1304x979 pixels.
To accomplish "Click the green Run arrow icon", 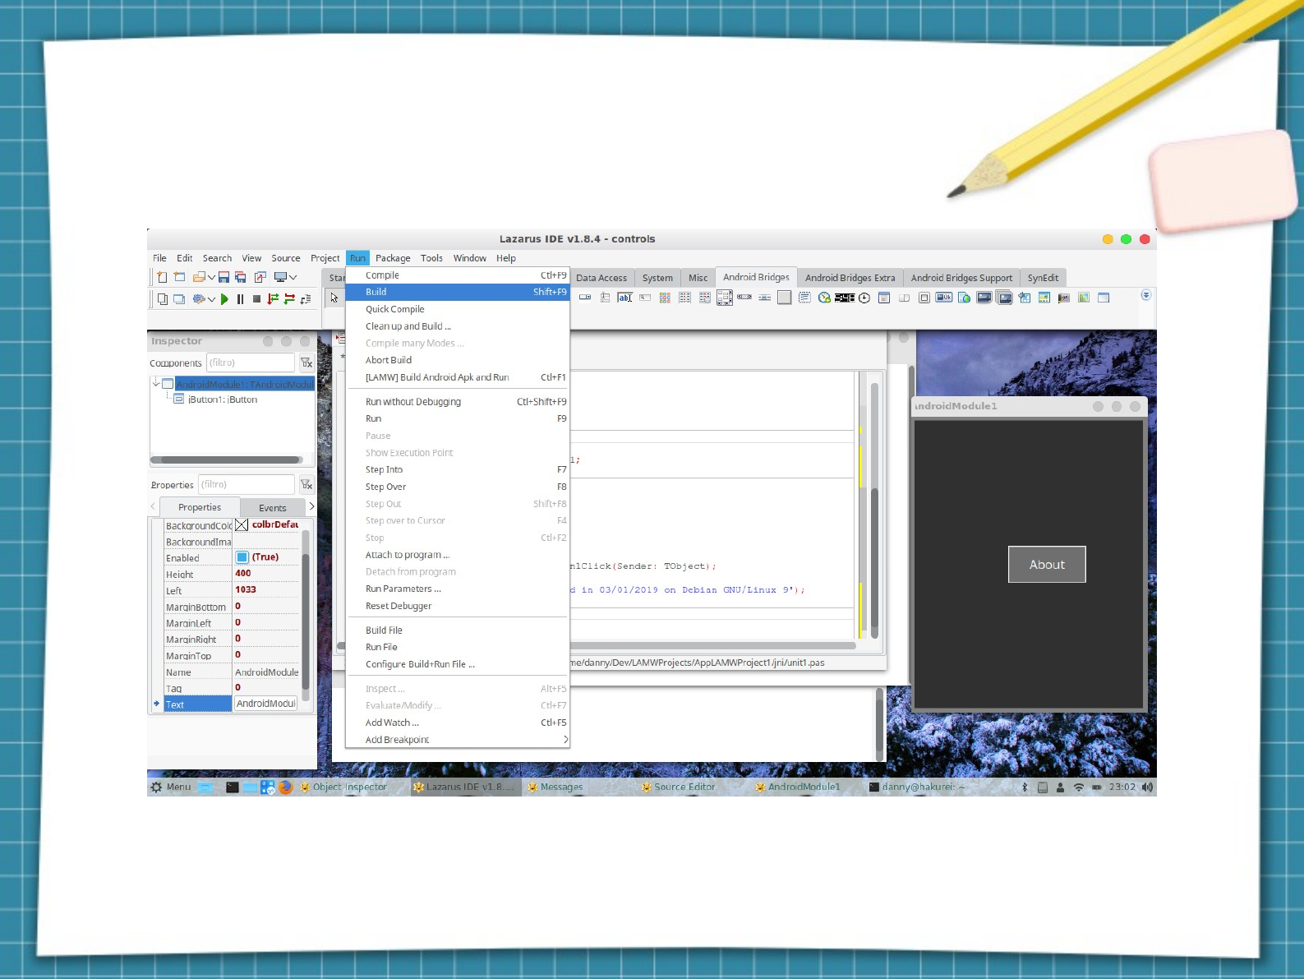I will pos(224,299).
